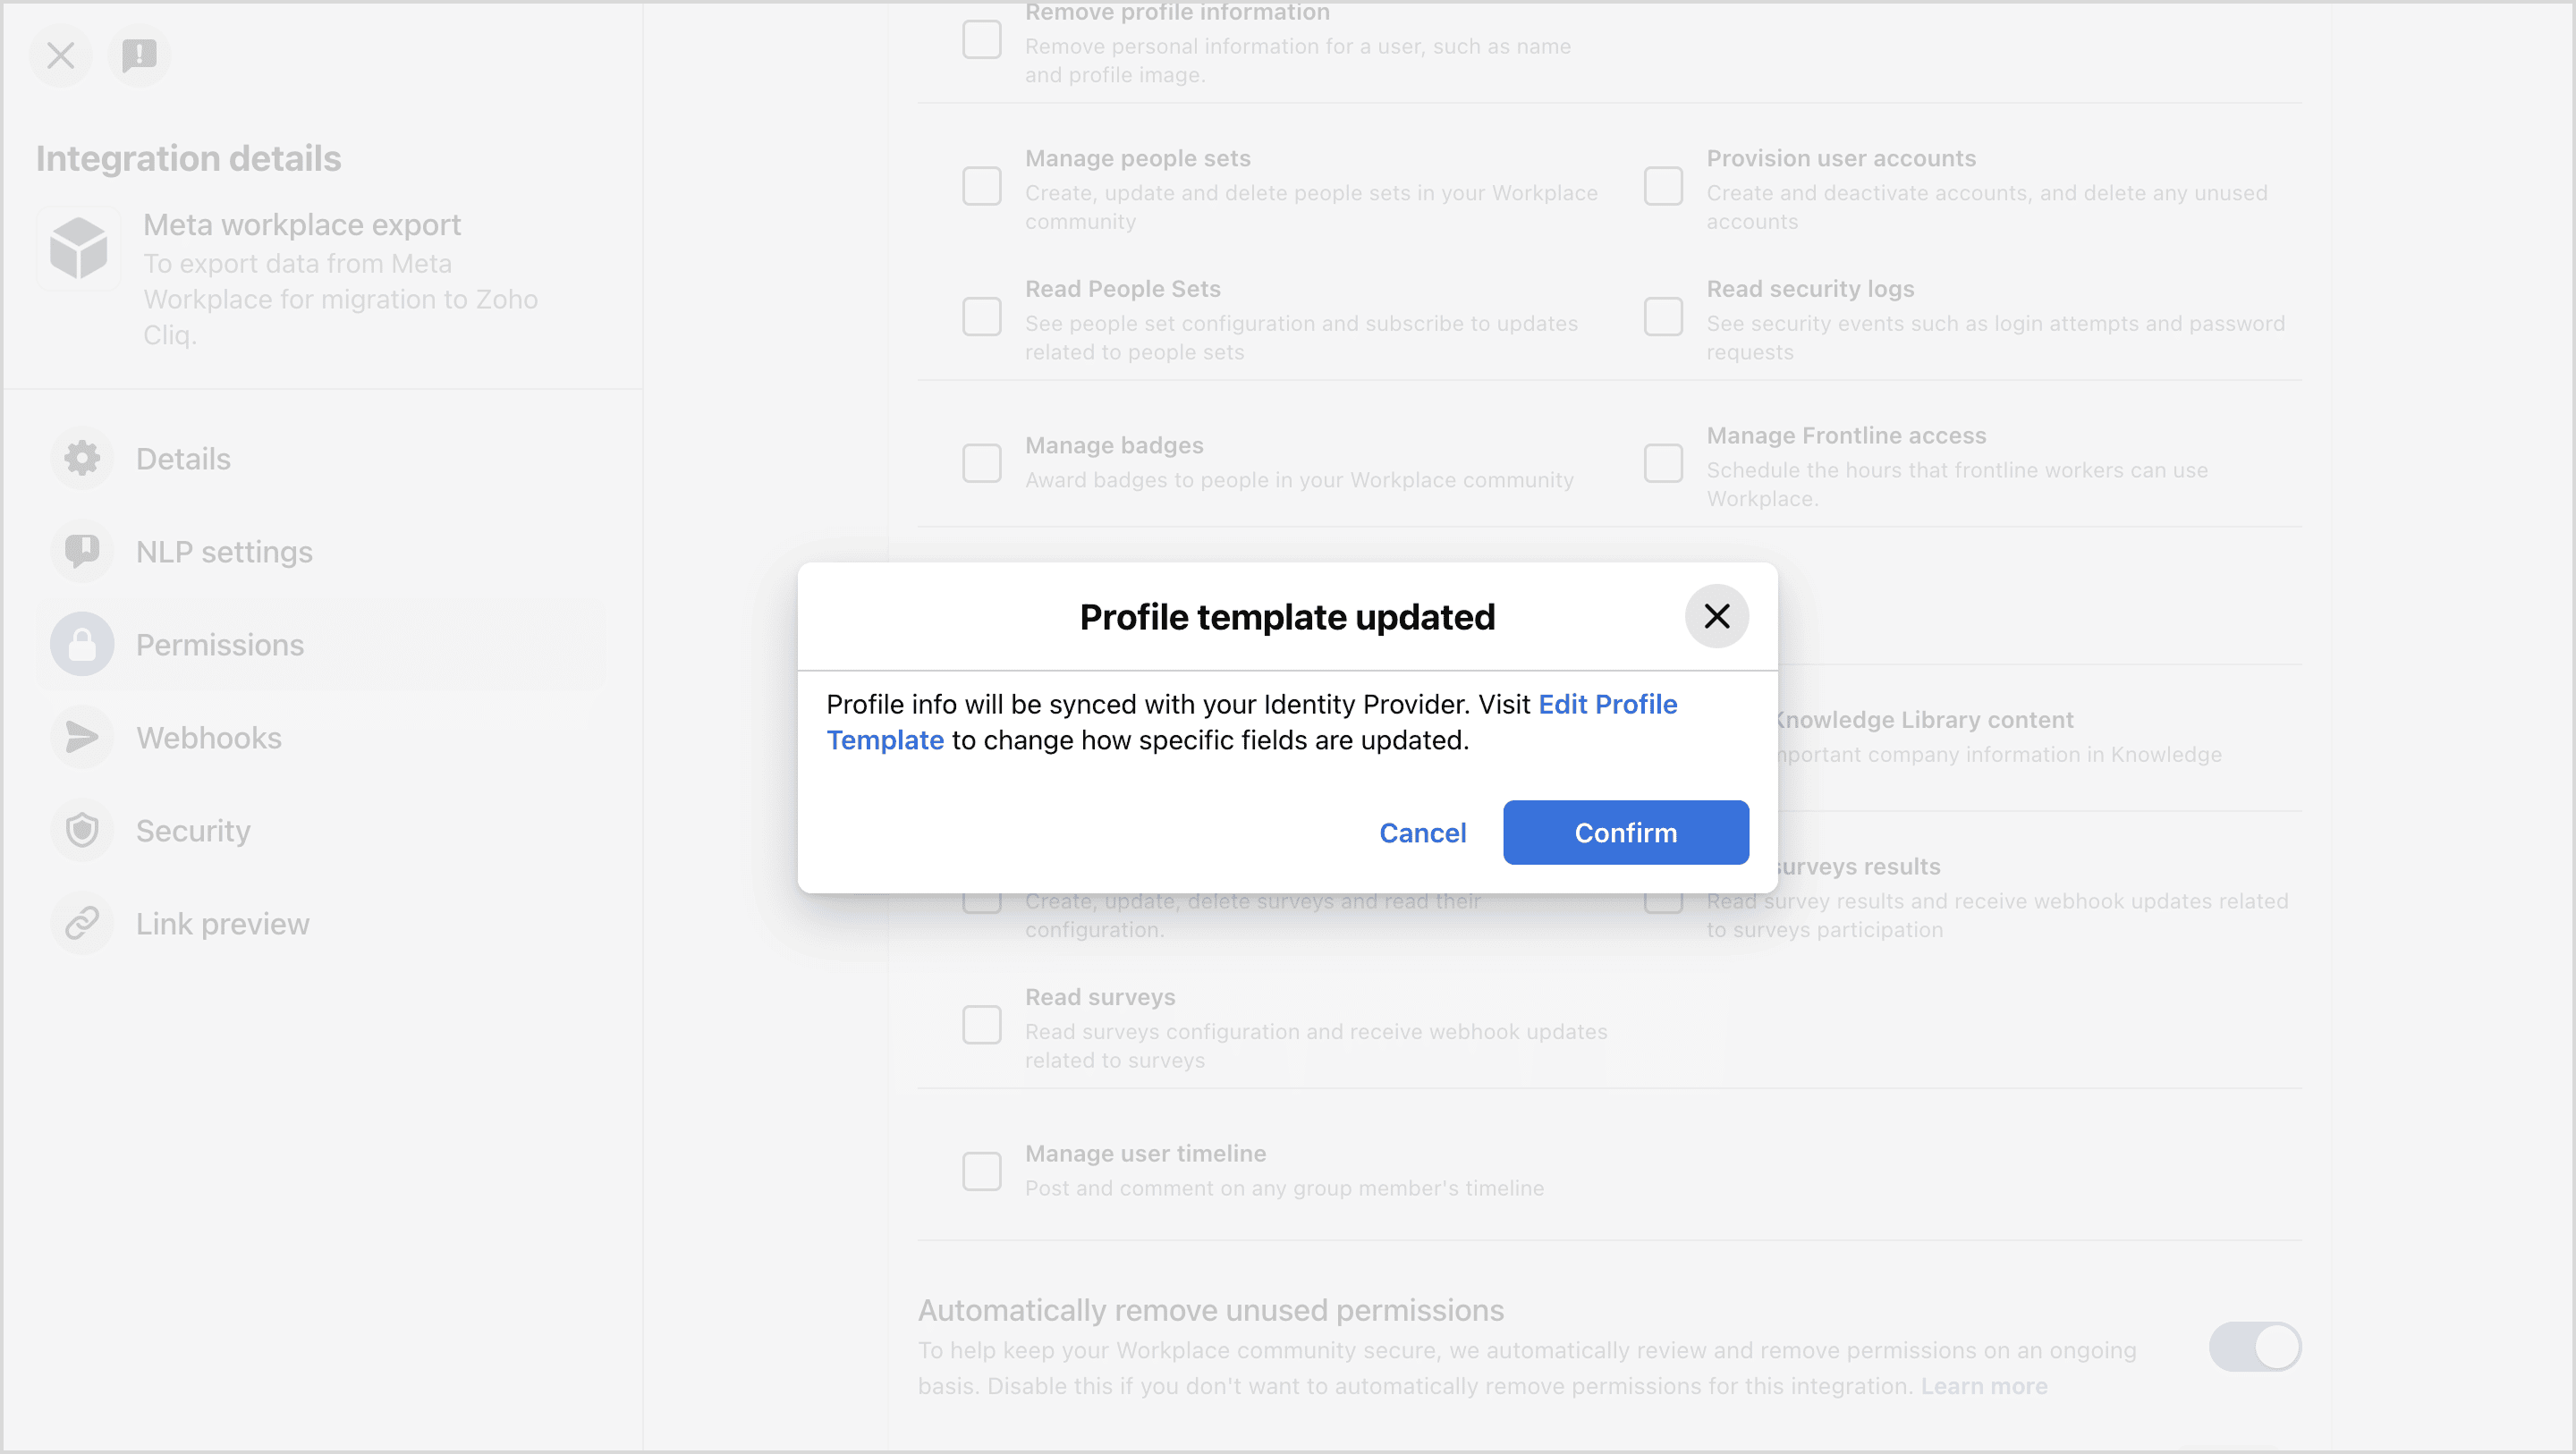2576x1454 pixels.
Task: Dismiss the Profile template updated dialog
Action: point(1716,616)
